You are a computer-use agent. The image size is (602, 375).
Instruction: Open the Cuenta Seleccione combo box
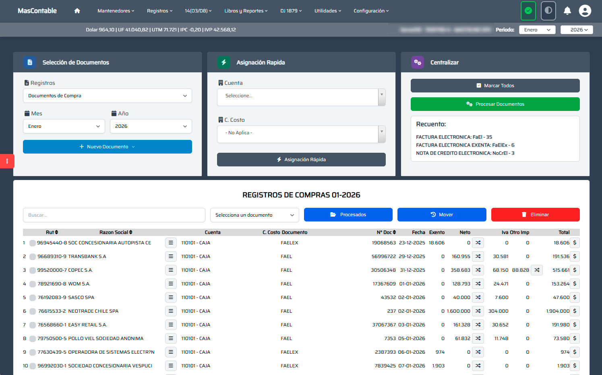point(301,97)
